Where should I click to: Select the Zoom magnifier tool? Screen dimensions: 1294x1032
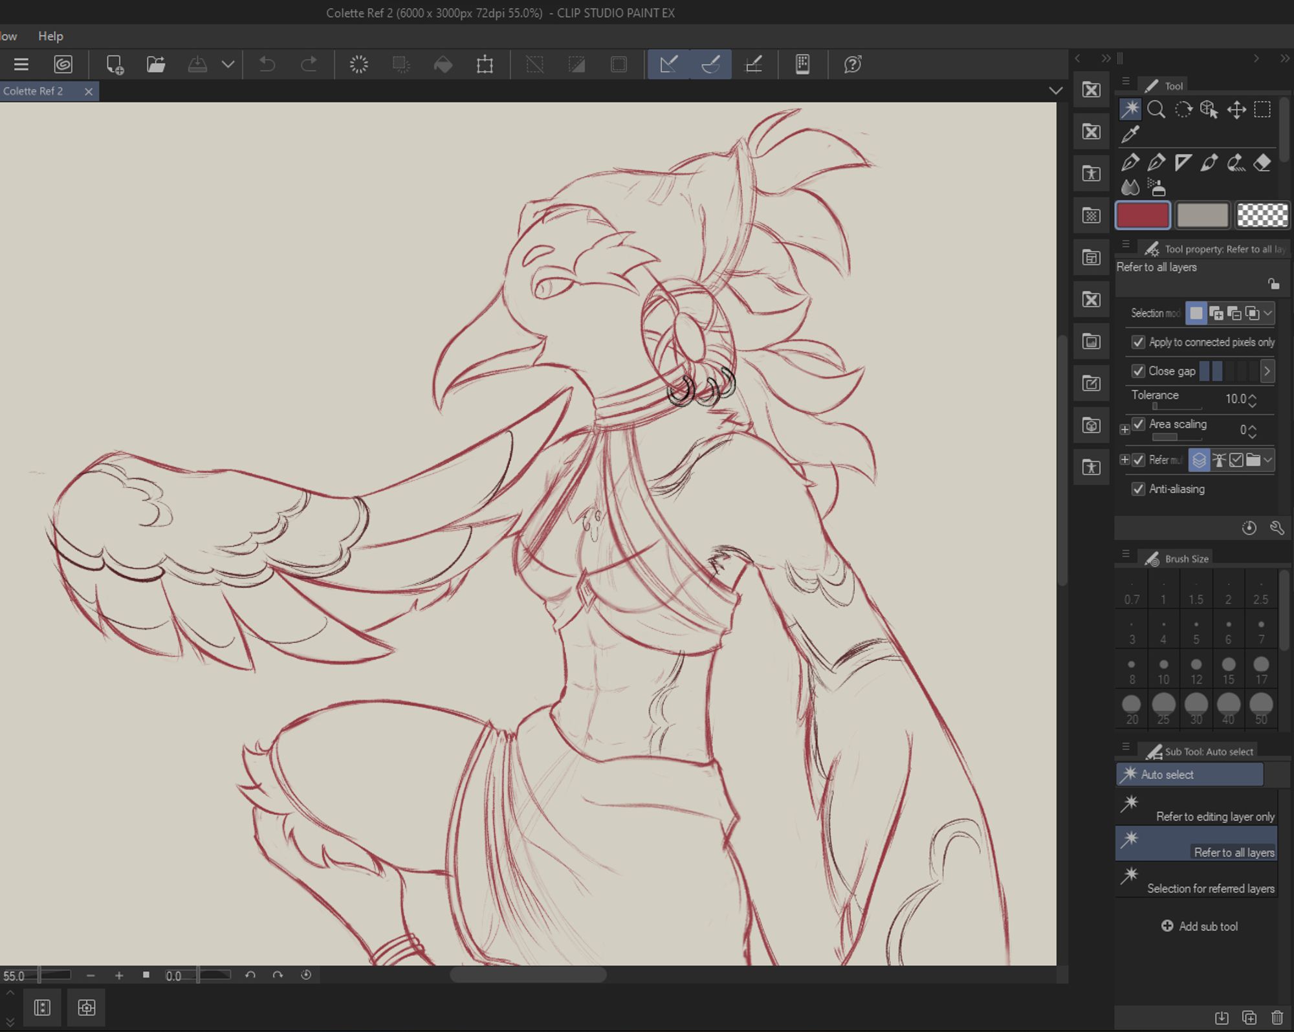pyautogui.click(x=1156, y=109)
